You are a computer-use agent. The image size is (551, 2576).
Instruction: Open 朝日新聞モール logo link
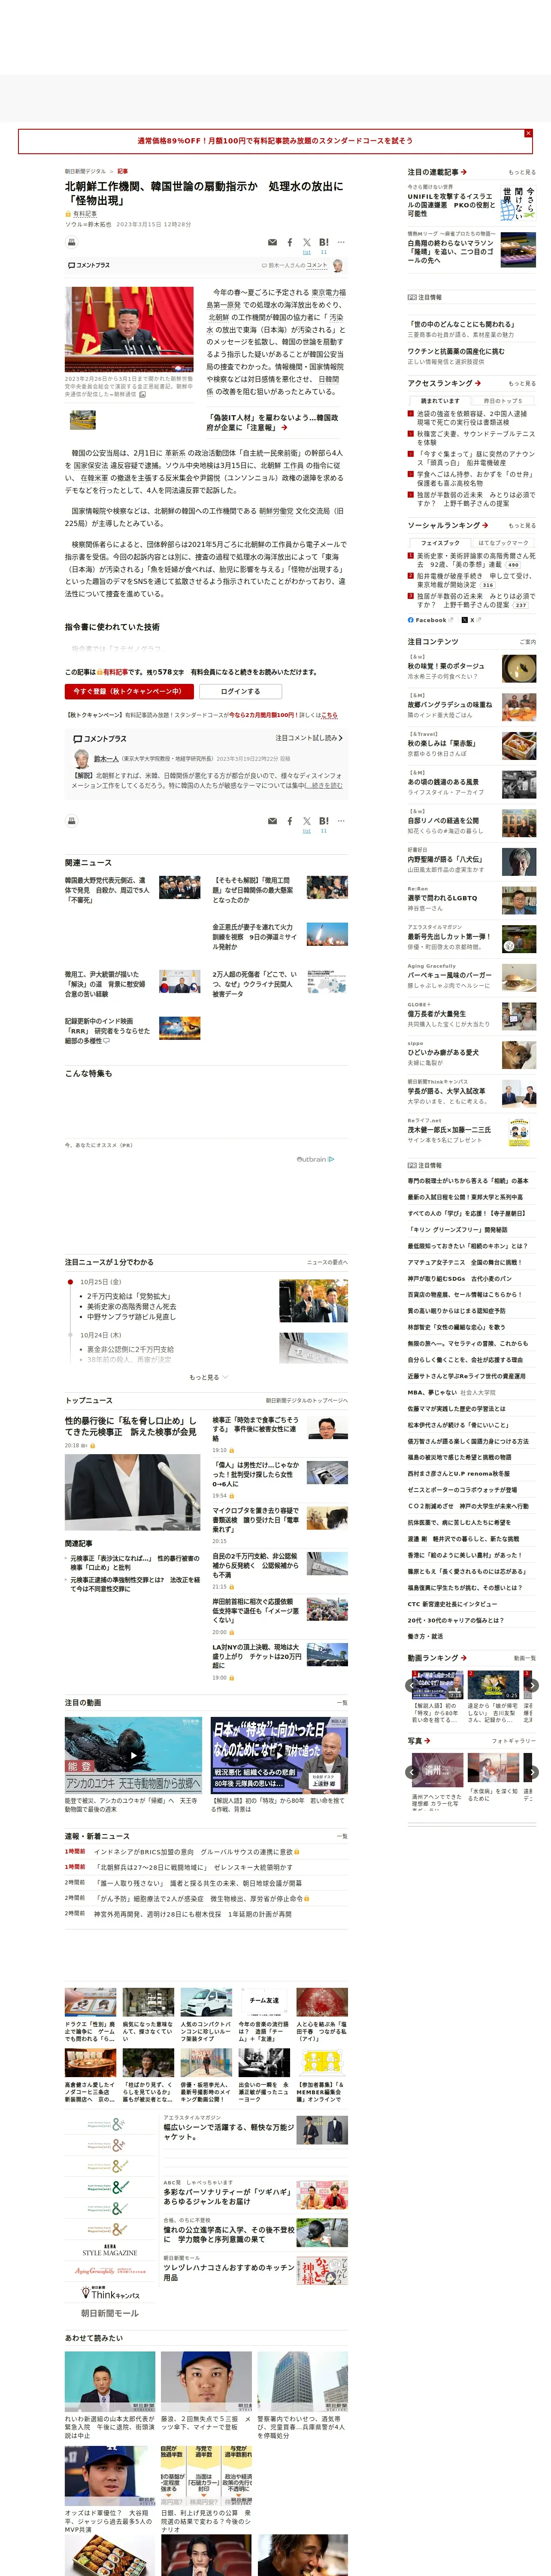109,2313
